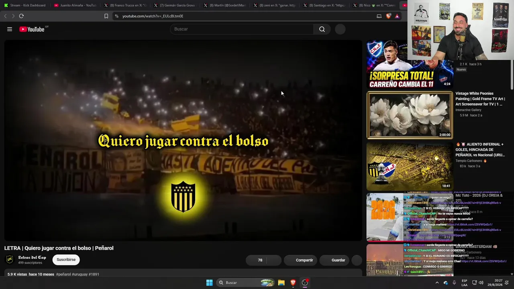The image size is (514, 289).
Task: Open the ALIENTO INFERNAL + GOLES video title
Action: tap(480, 149)
